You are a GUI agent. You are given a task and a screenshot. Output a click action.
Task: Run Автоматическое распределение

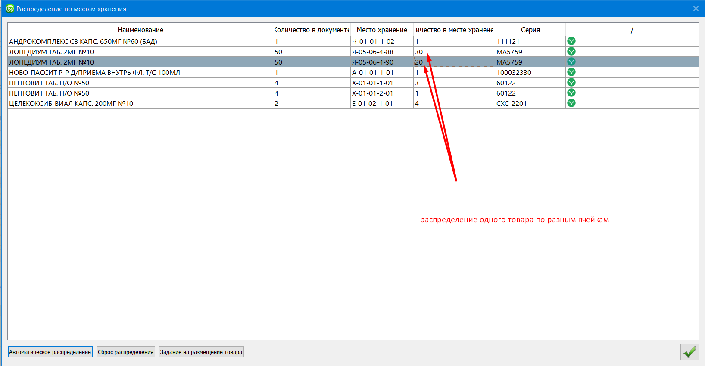[x=50, y=352]
